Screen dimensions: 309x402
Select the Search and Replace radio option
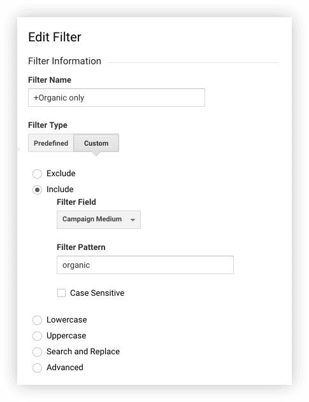coord(37,352)
